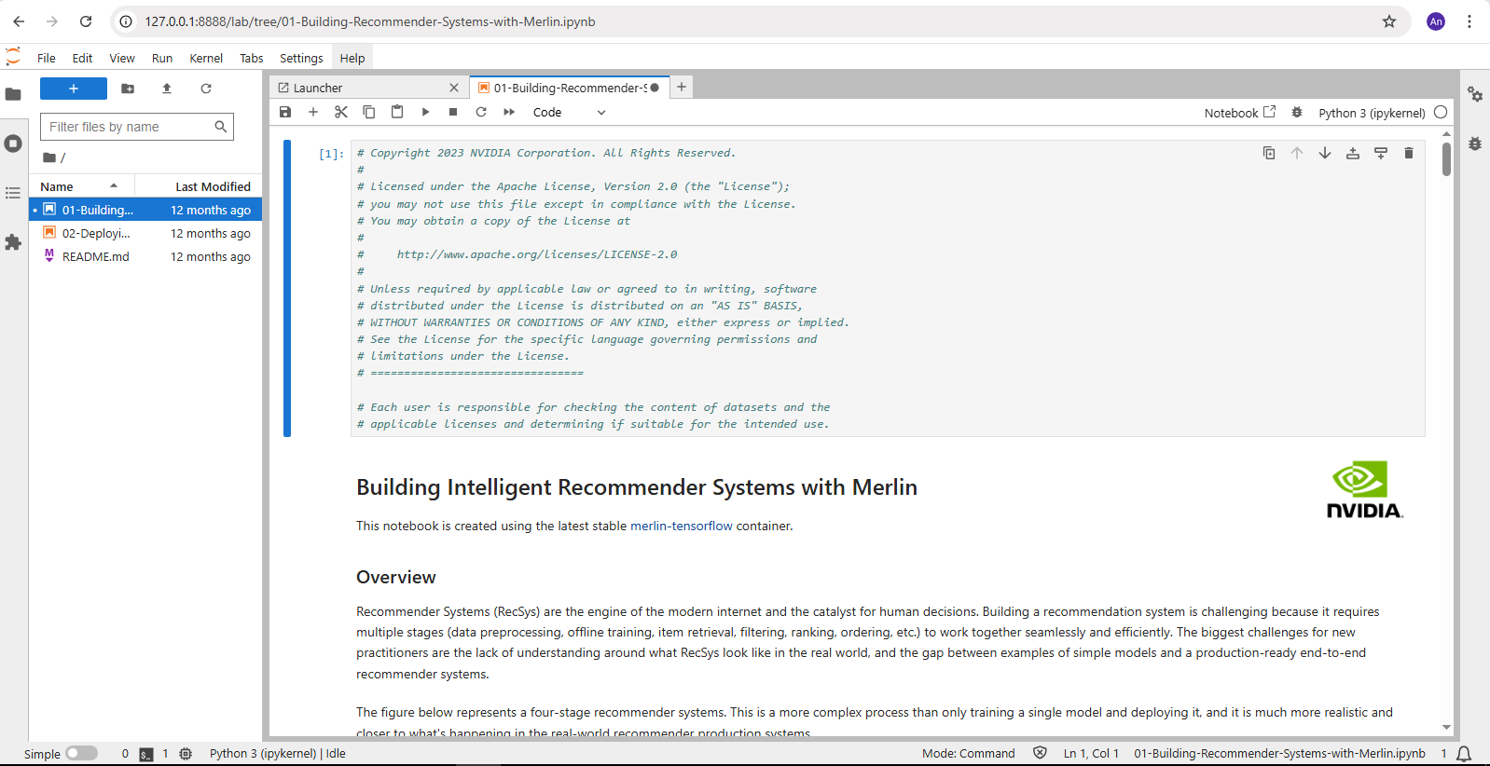Reload the browser page
The image size is (1490, 766).
pos(86,21)
